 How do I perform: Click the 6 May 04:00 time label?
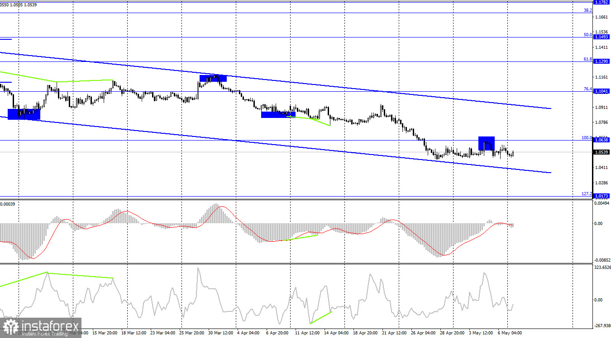510,333
